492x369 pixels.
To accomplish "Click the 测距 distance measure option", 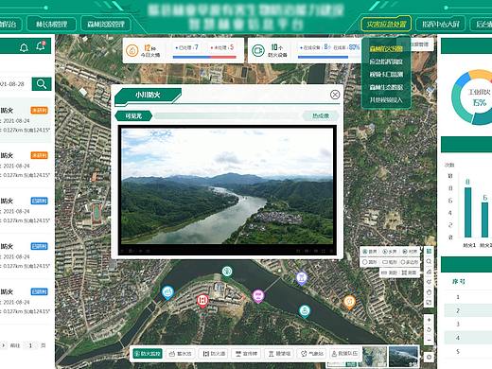I will point(390,272).
